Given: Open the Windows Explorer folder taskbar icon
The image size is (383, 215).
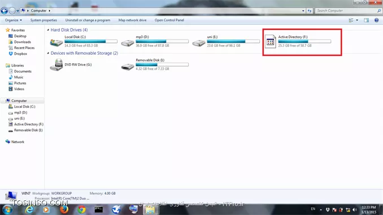Looking at the screenshot, I should pyautogui.click(x=150, y=209).
